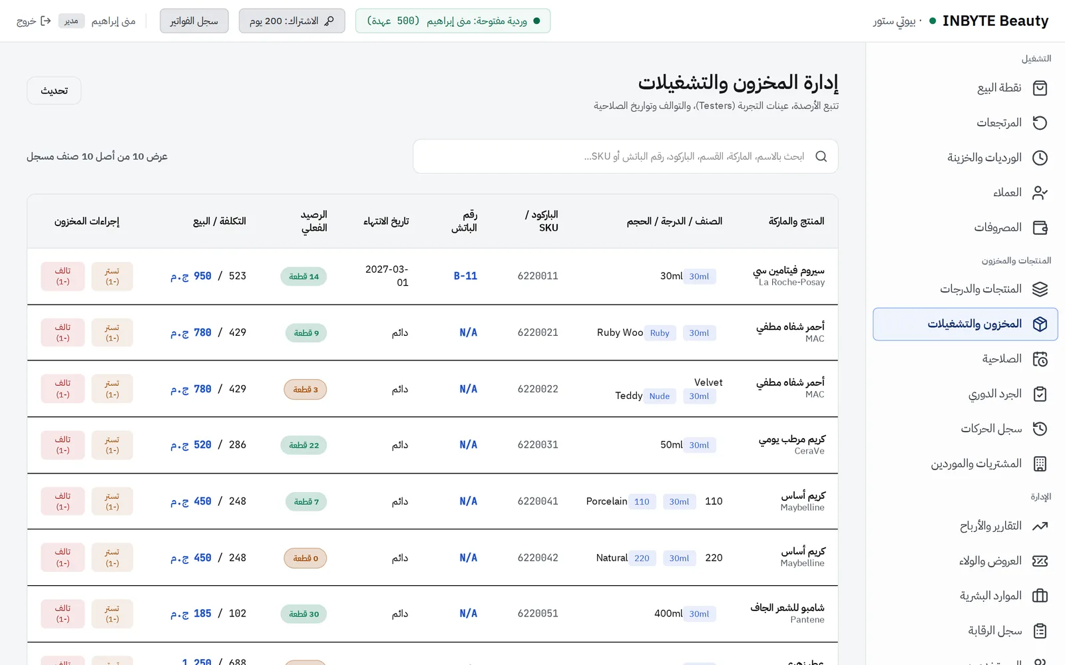Click the Ruby shade tag

click(x=660, y=333)
